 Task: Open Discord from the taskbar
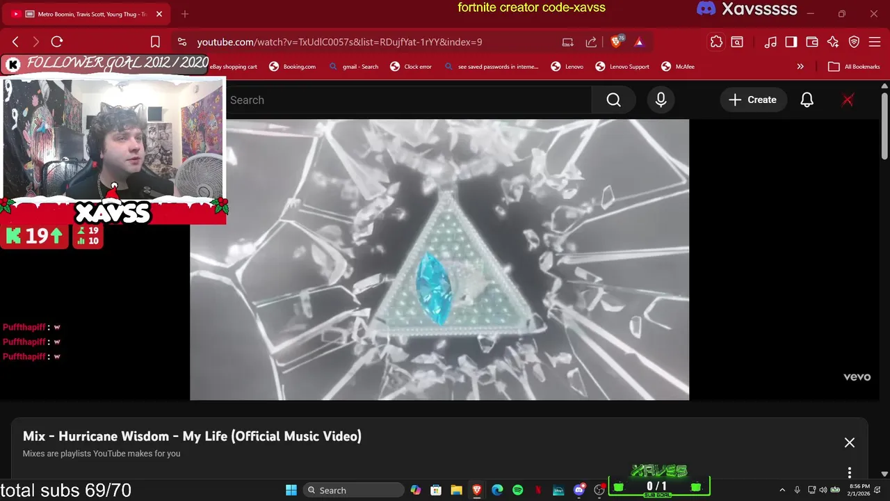click(579, 490)
